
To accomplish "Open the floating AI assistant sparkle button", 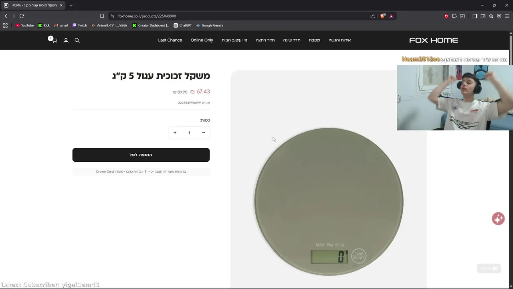I will (x=498, y=219).
